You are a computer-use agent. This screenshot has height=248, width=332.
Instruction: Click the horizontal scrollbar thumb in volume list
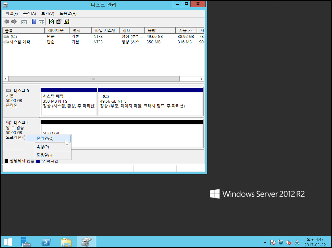tap(94, 79)
